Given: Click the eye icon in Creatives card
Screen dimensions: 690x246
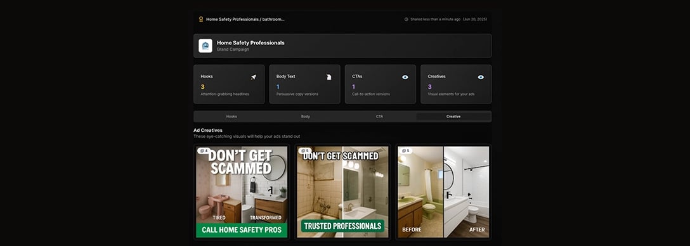Looking at the screenshot, I should (x=481, y=77).
